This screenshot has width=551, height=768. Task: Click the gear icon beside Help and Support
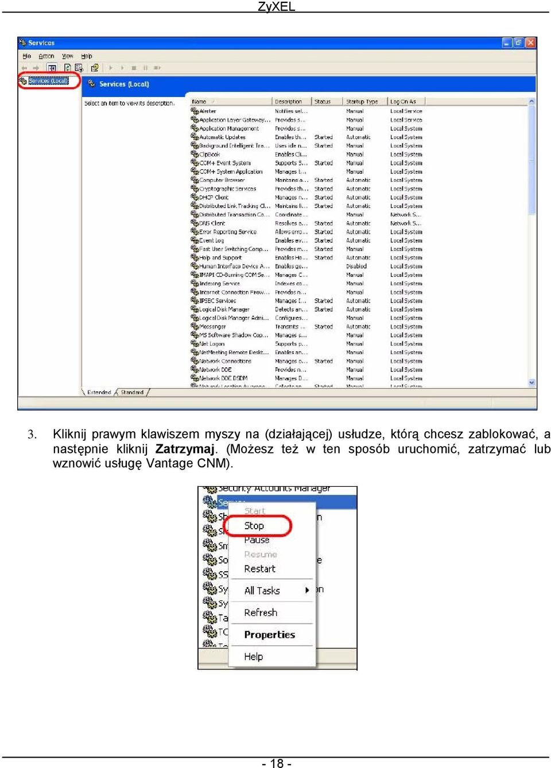tap(195, 257)
